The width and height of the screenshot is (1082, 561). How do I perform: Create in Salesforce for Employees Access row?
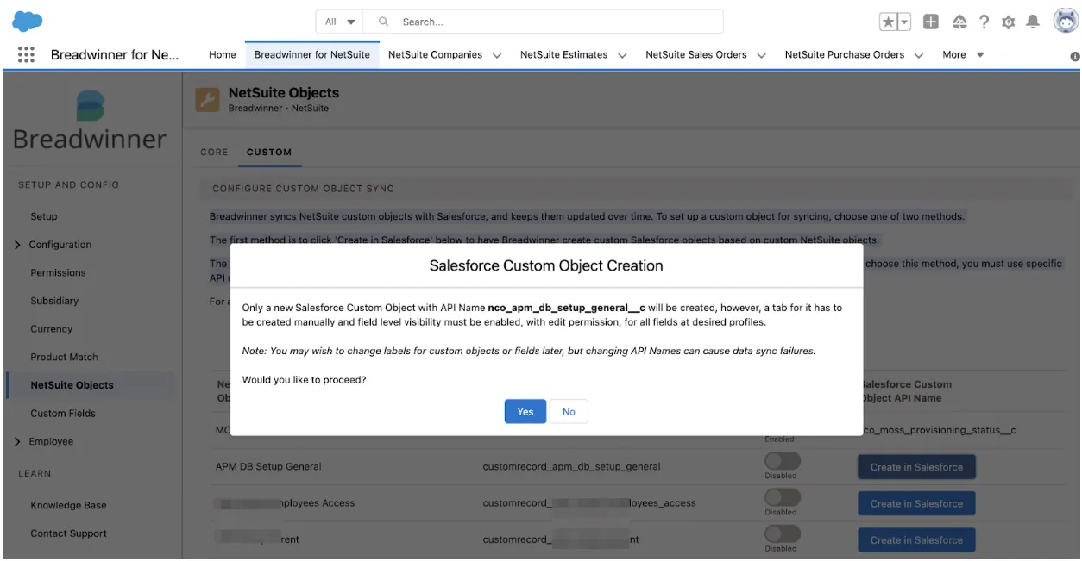coord(916,504)
